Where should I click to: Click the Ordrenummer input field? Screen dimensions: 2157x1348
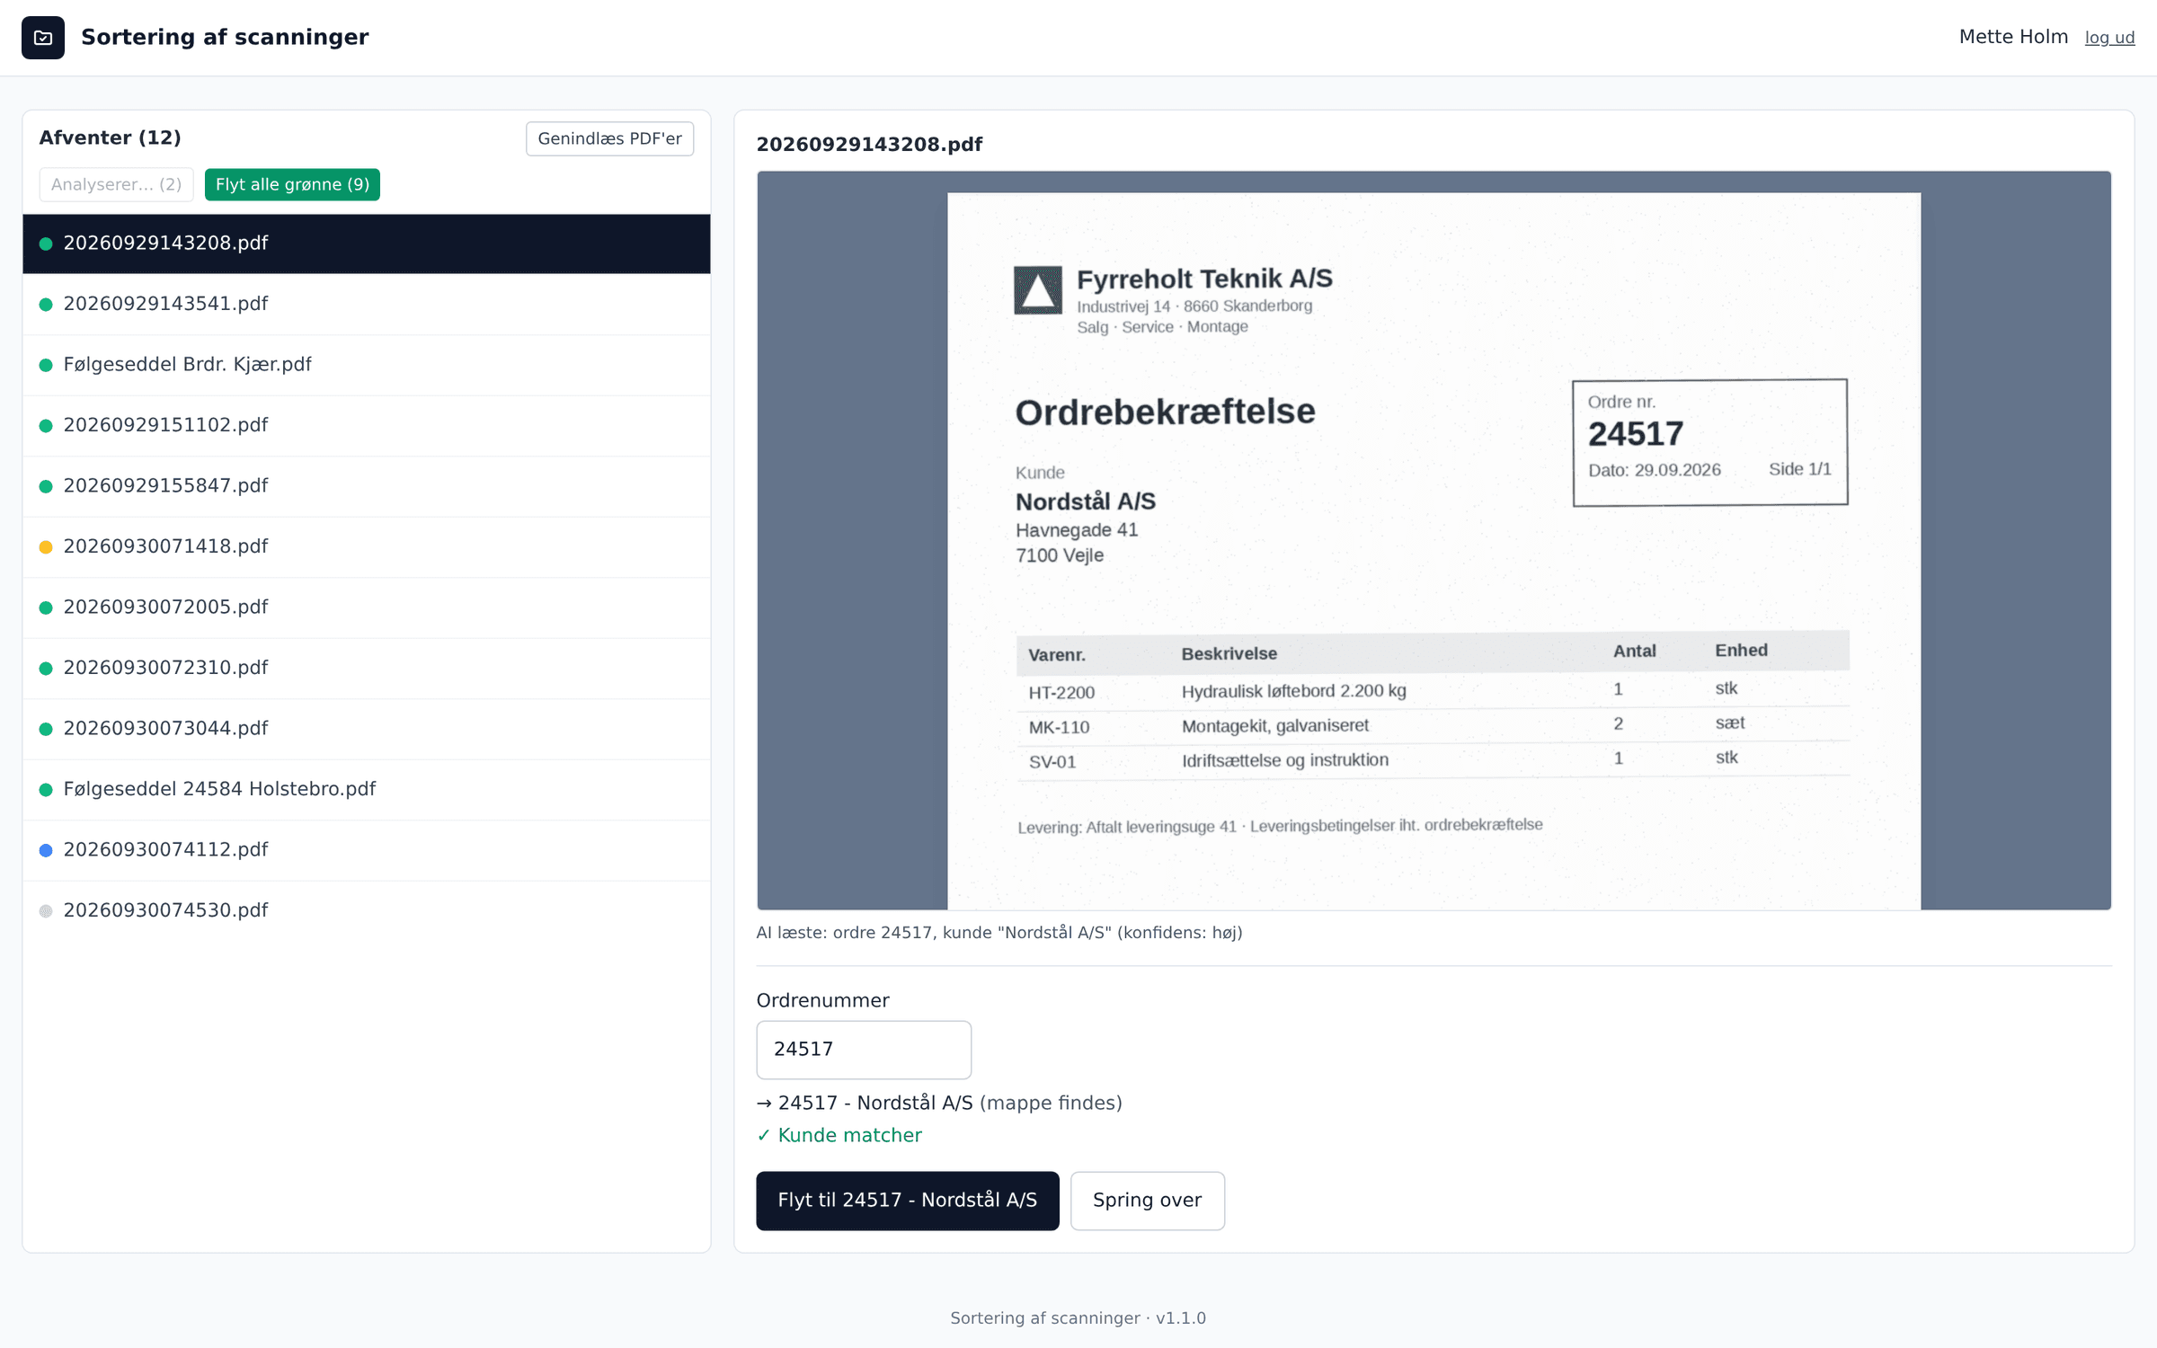(864, 1050)
